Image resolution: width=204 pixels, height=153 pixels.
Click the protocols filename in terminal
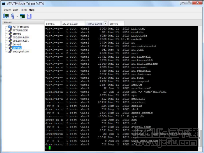(139, 35)
